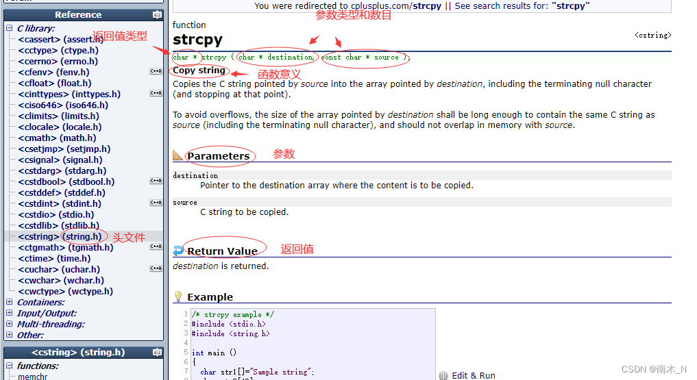The width and height of the screenshot is (697, 380).
Task: Collapse the functions tree node
Action: coord(10,366)
